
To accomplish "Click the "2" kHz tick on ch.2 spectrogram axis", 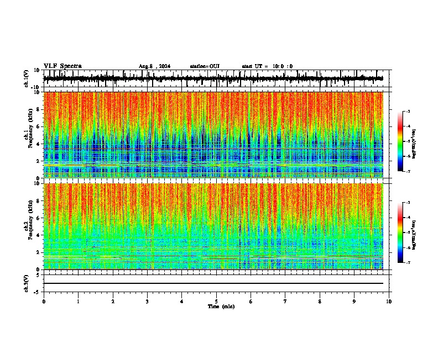I will pos(39,252).
